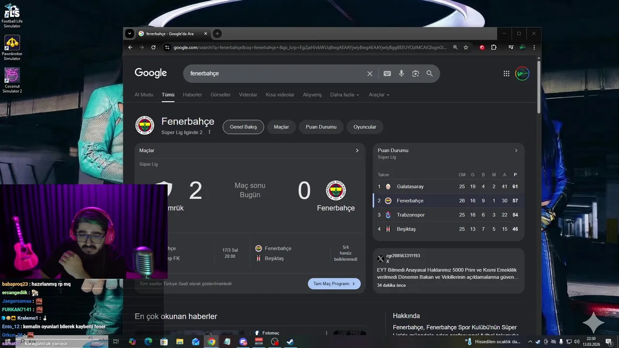
Task: Switch to Kısa videolar tab
Action: click(x=280, y=95)
